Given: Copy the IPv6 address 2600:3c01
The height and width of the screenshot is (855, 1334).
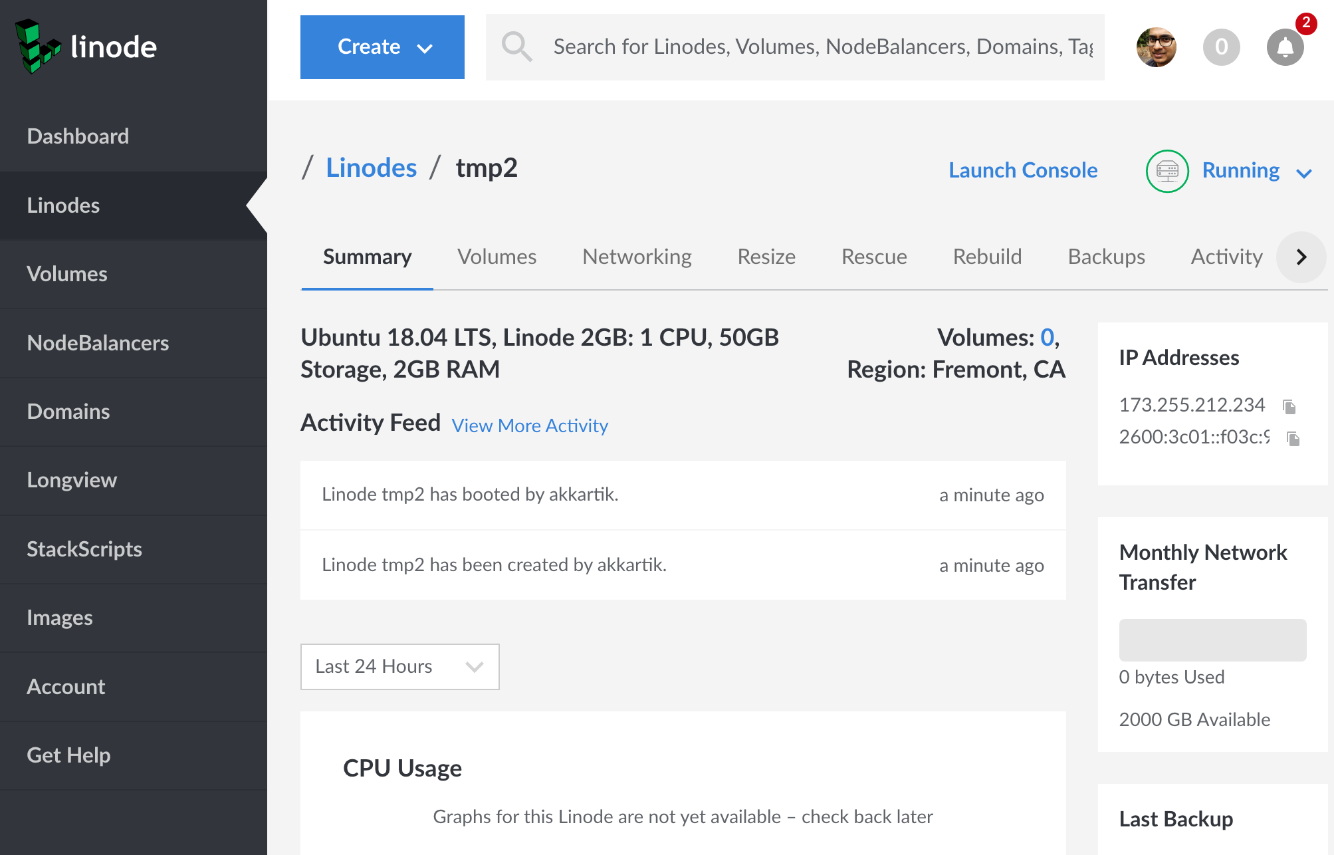Looking at the screenshot, I should [x=1293, y=438].
